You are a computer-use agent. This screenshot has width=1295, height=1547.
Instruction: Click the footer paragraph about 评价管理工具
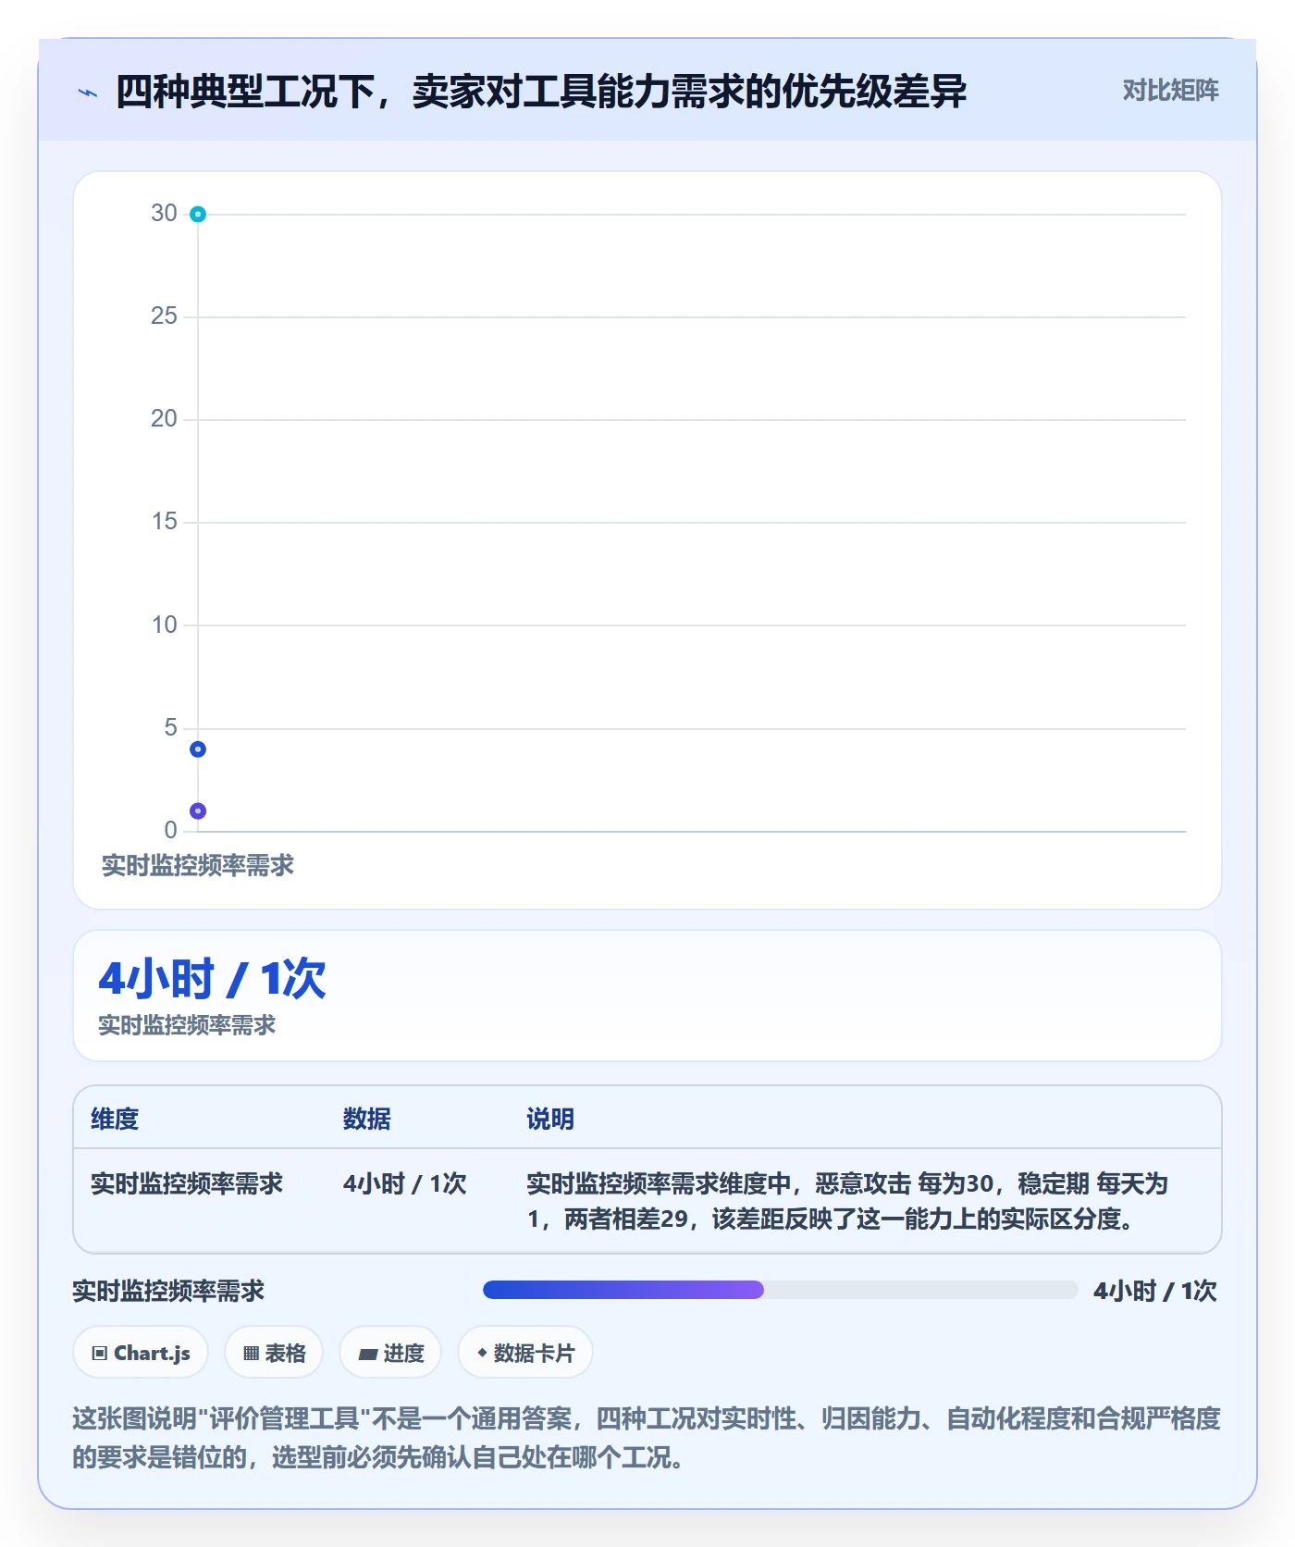tap(647, 1438)
